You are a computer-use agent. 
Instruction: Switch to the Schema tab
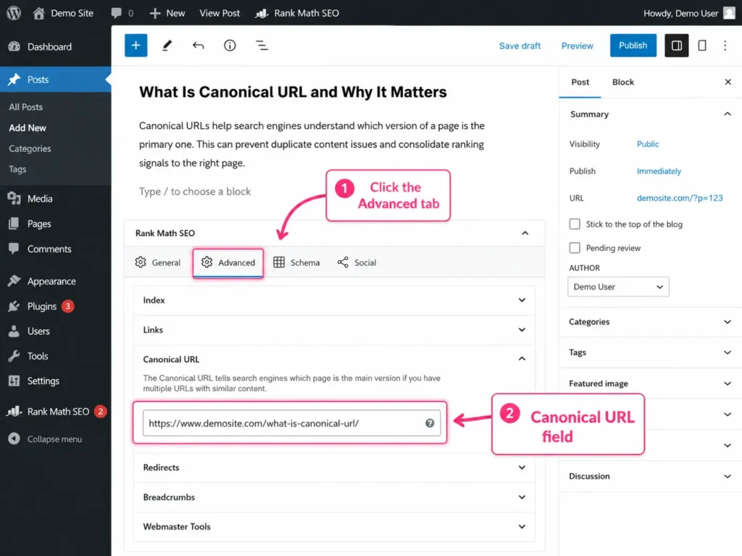[x=296, y=262]
